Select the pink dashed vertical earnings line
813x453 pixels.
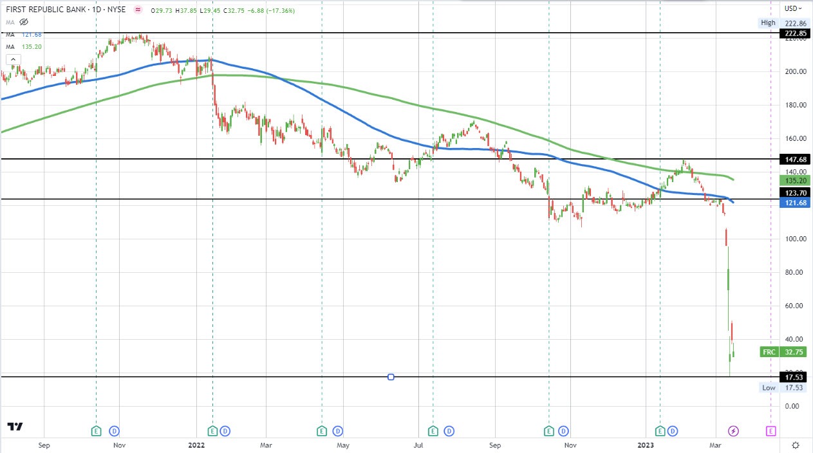tap(771, 212)
